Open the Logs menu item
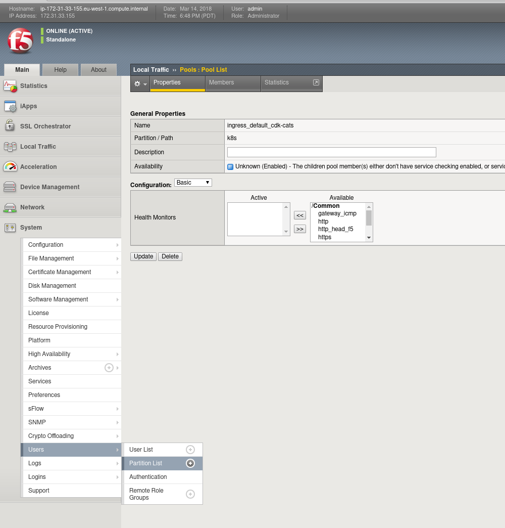Image resolution: width=505 pixels, height=528 pixels. [x=72, y=463]
